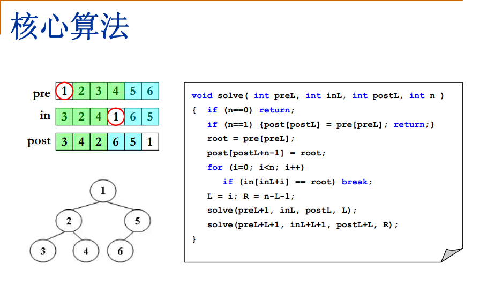Select cell 3 in the post row
This screenshot has height=285, width=487.
point(64,142)
